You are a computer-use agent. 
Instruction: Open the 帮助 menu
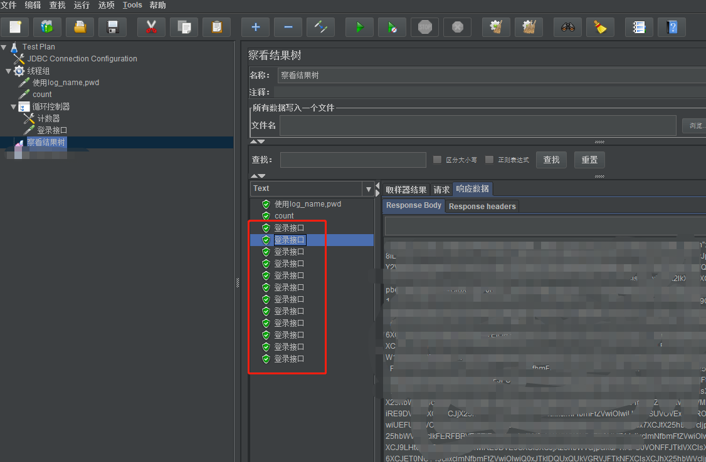pos(157,5)
